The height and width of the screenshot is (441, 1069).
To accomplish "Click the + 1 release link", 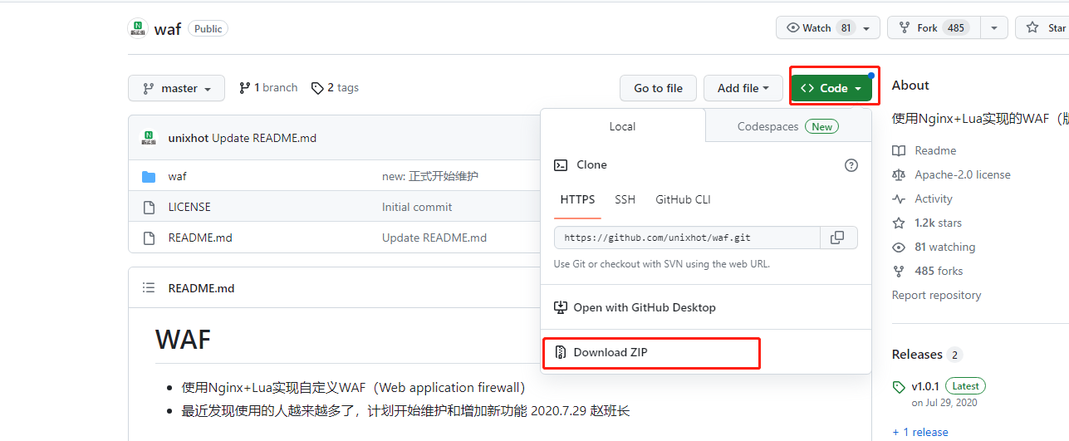I will coord(920,432).
